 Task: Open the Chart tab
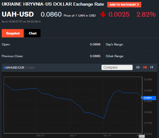[x=33, y=33]
